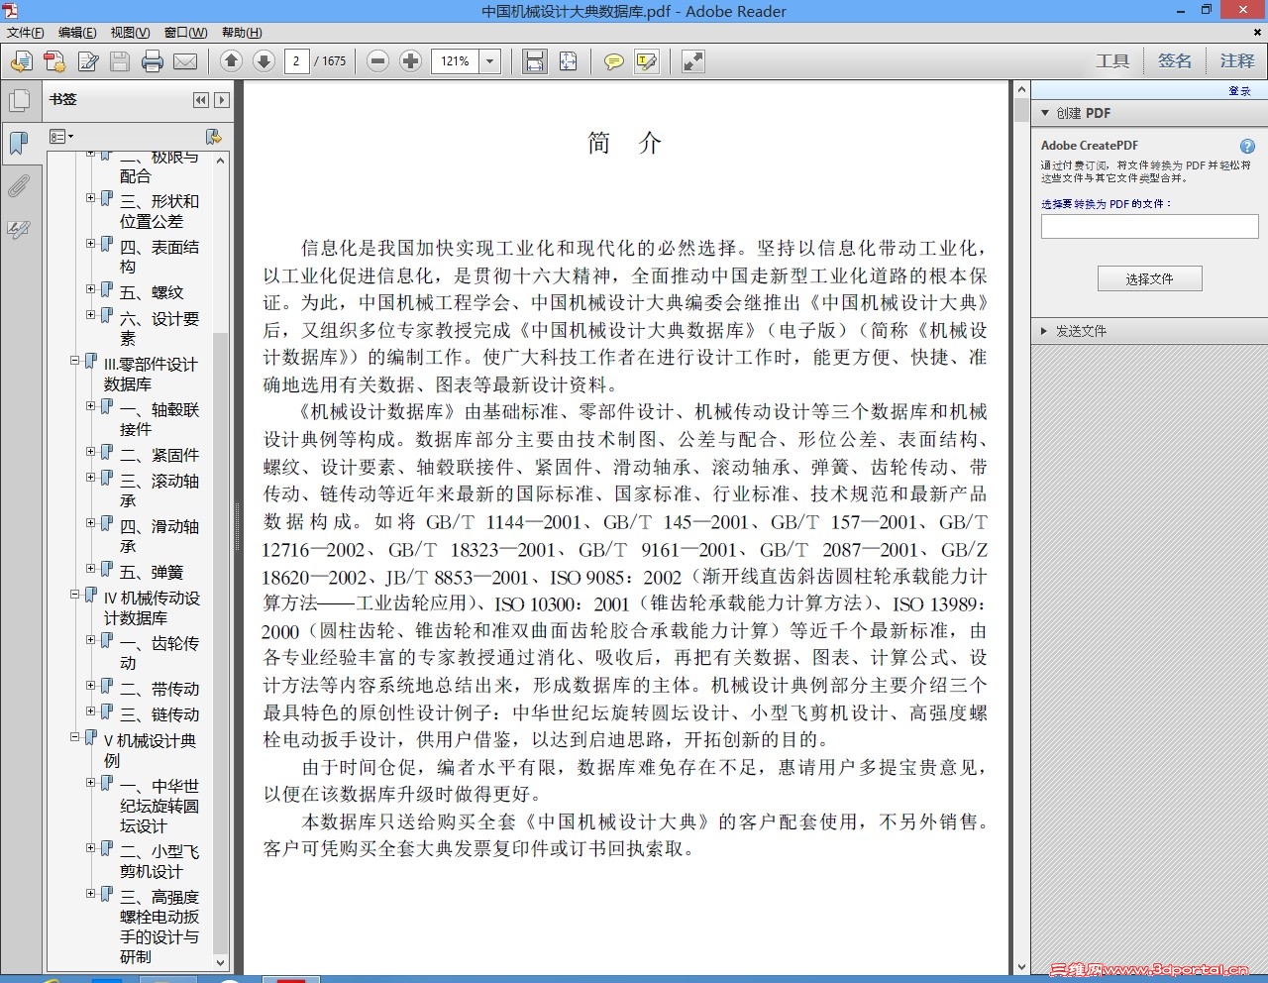Viewport: 1268px width, 983px height.
Task: Click the Highlight text tool icon
Action: click(x=646, y=60)
